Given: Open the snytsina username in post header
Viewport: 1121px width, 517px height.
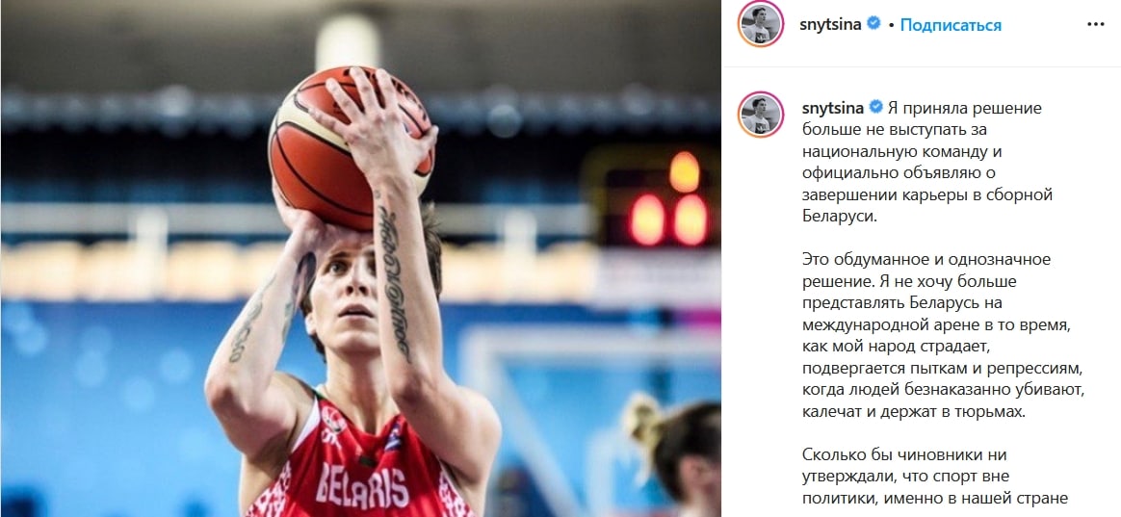Looking at the screenshot, I should (831, 25).
